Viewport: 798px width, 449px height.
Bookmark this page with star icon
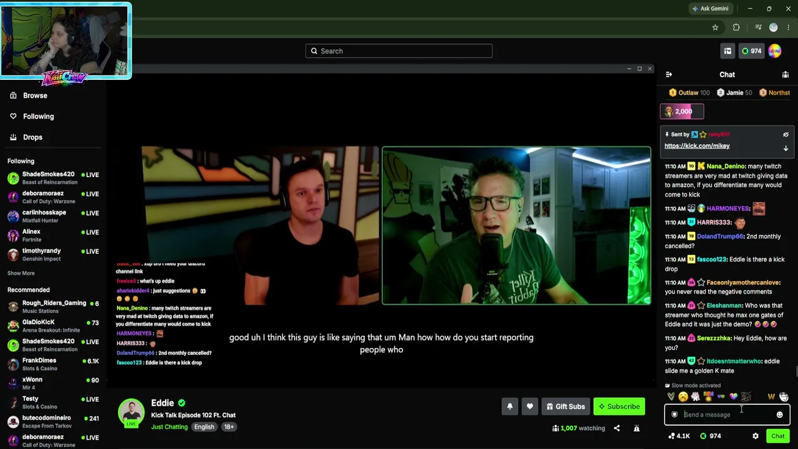click(715, 27)
